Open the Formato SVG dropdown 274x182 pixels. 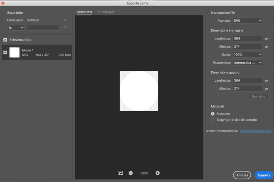[x=247, y=20]
